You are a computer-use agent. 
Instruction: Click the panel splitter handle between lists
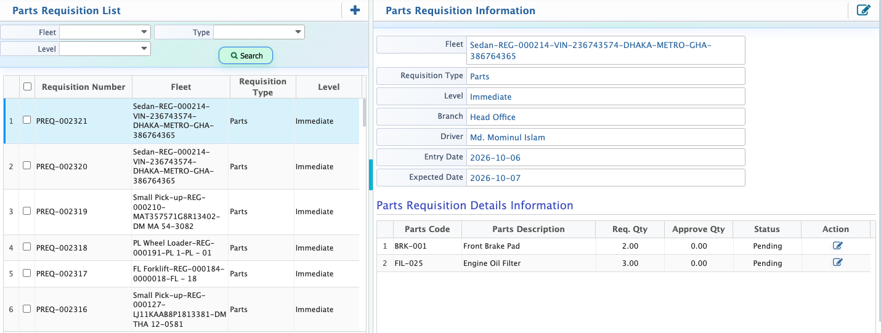click(x=371, y=175)
